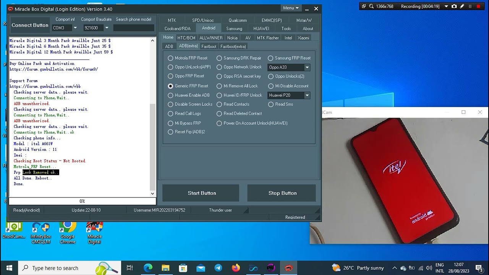
Task: Click Miracle Box title bar logo
Action: [x=11, y=9]
